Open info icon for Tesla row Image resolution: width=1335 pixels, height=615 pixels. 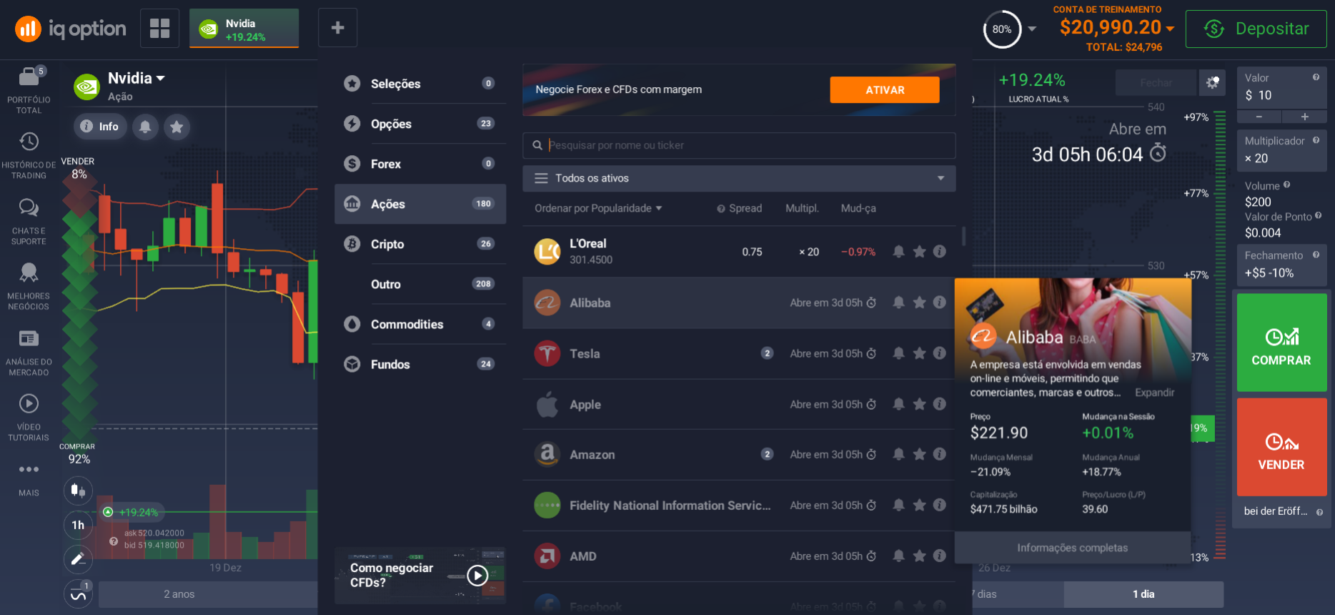[x=940, y=353]
